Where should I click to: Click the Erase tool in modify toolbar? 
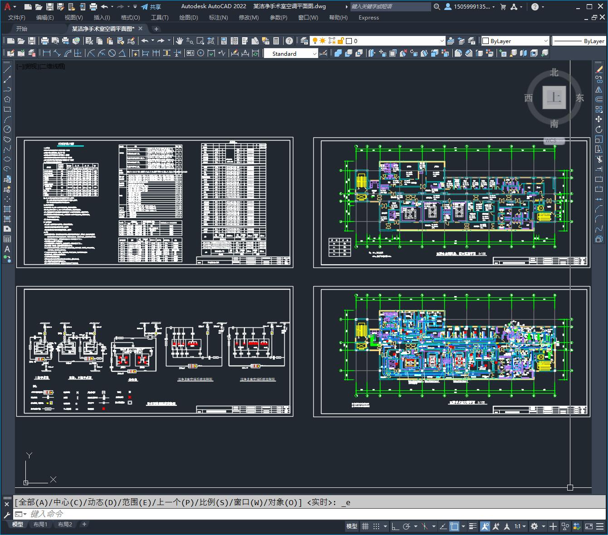click(599, 69)
